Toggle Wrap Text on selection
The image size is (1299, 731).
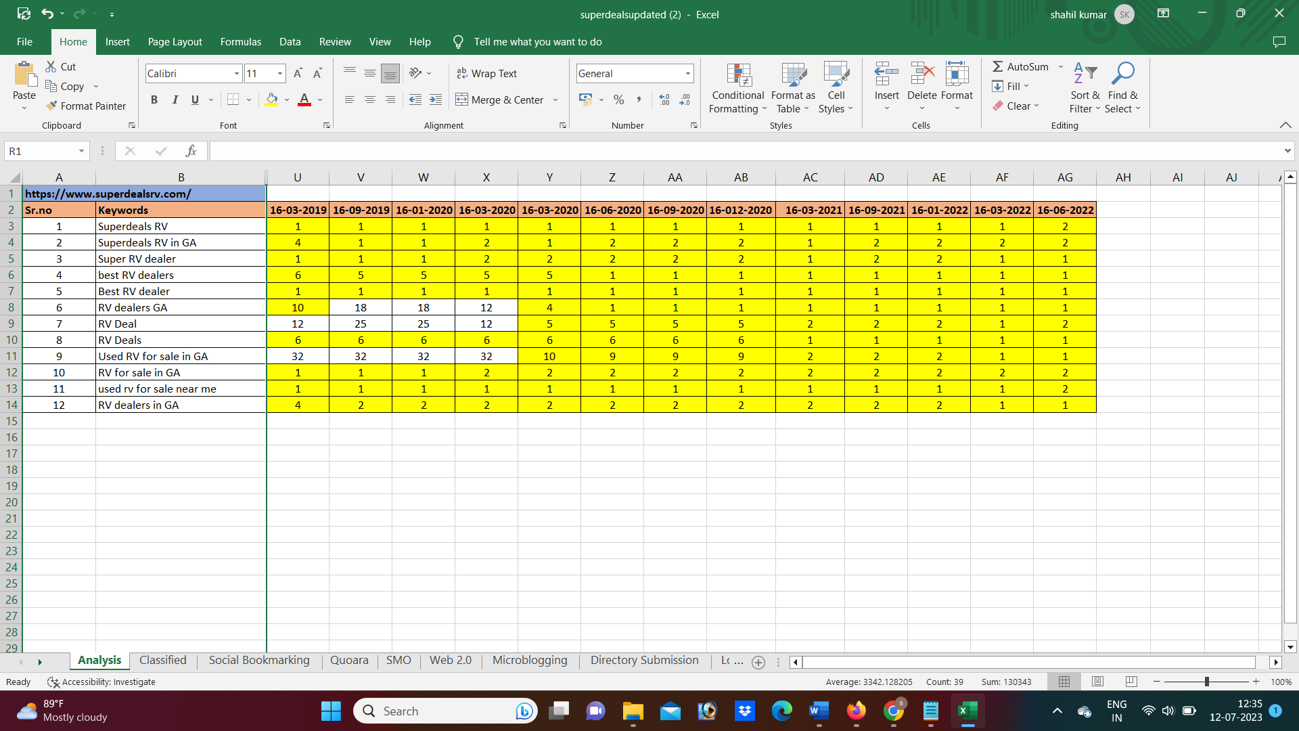(x=486, y=73)
